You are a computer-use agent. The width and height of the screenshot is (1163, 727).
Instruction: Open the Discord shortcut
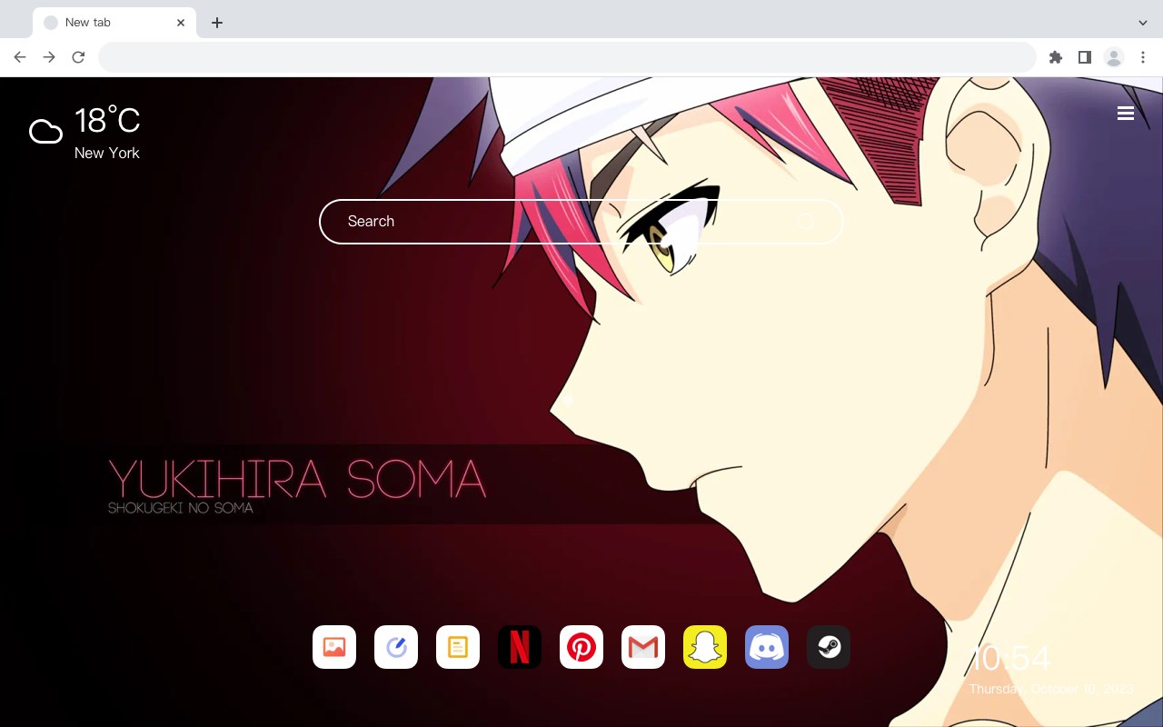(x=767, y=647)
